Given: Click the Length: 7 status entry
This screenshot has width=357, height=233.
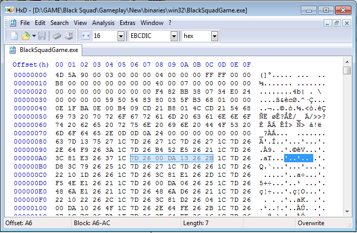Looking at the screenshot, I should point(196,223).
